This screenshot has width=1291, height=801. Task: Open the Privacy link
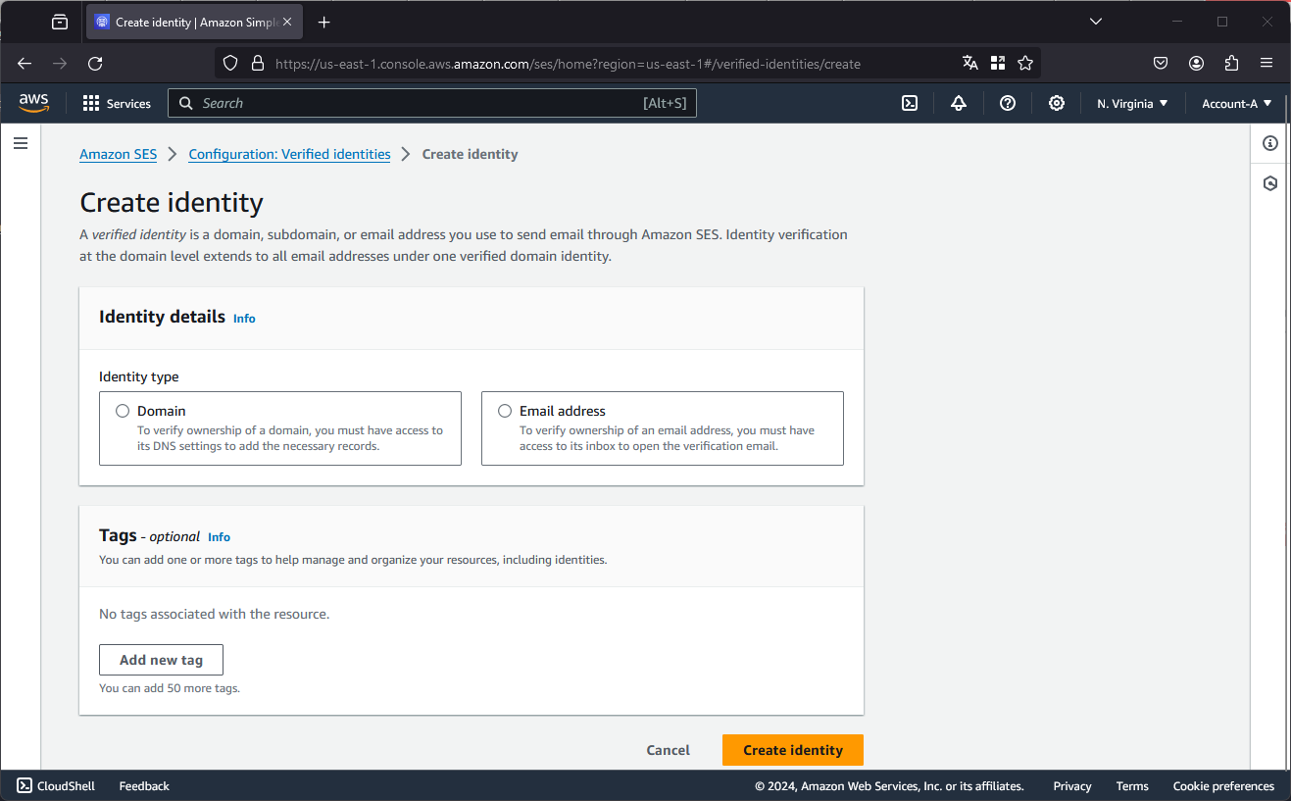[1072, 786]
